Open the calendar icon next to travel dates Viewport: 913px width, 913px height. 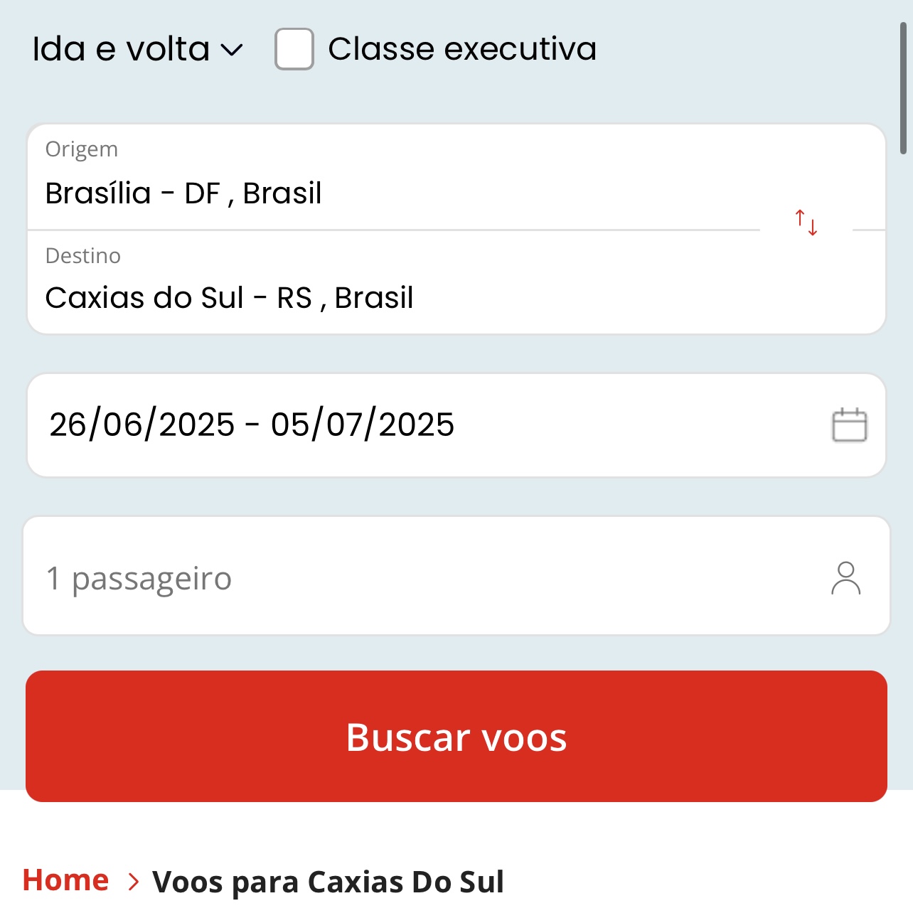click(850, 424)
